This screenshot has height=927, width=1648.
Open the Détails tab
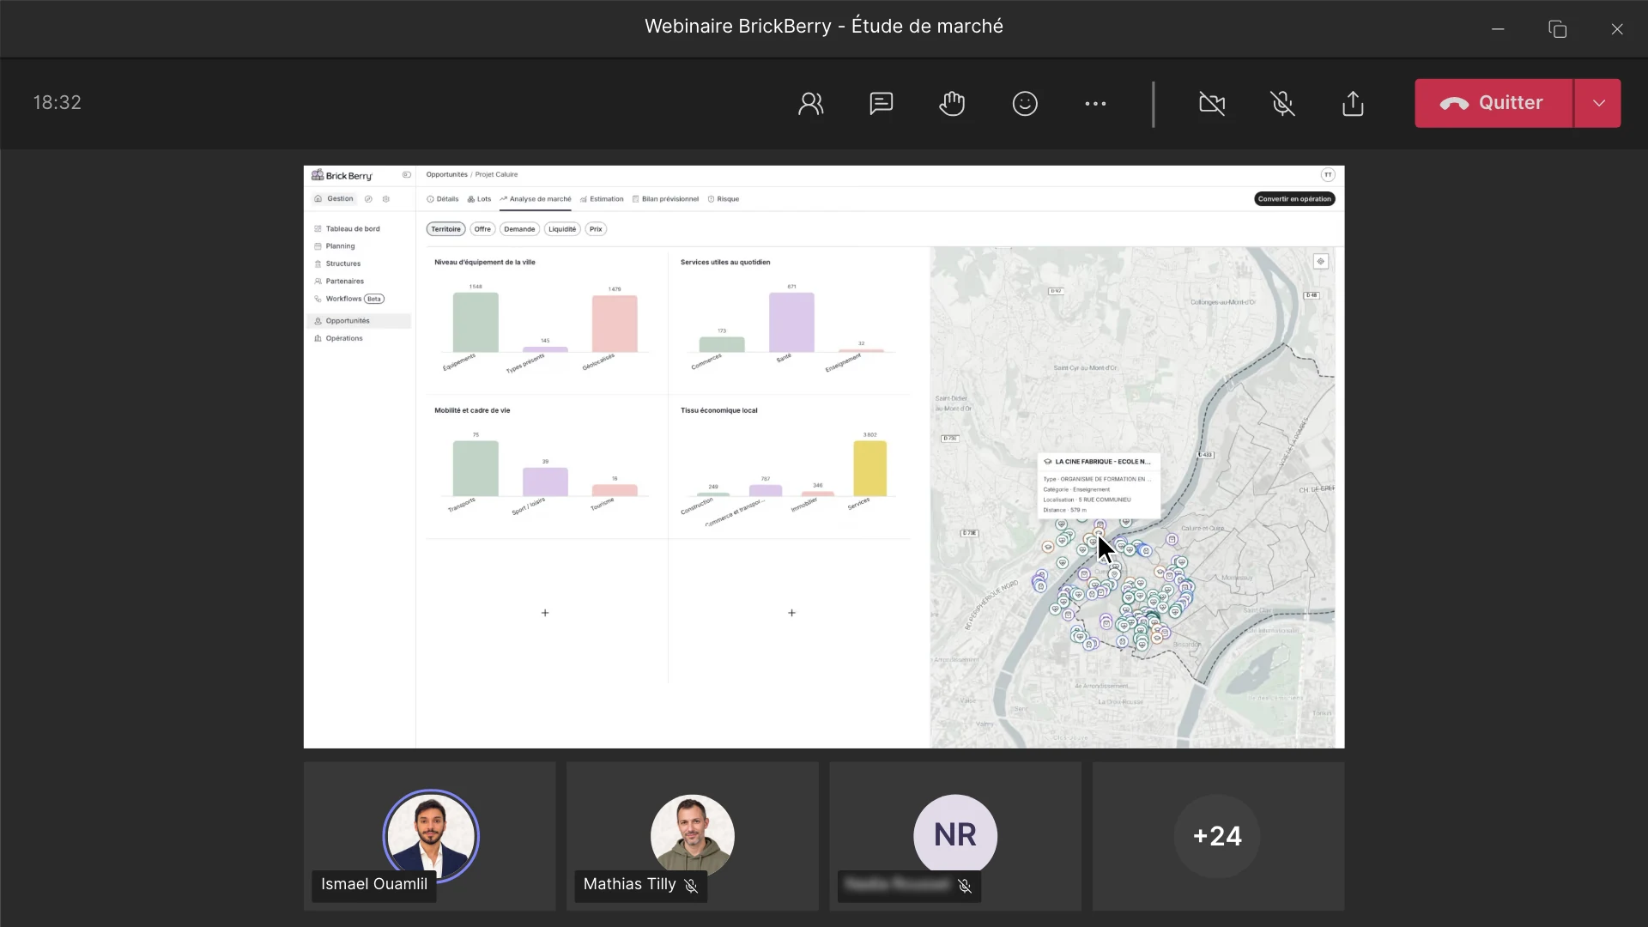(443, 199)
